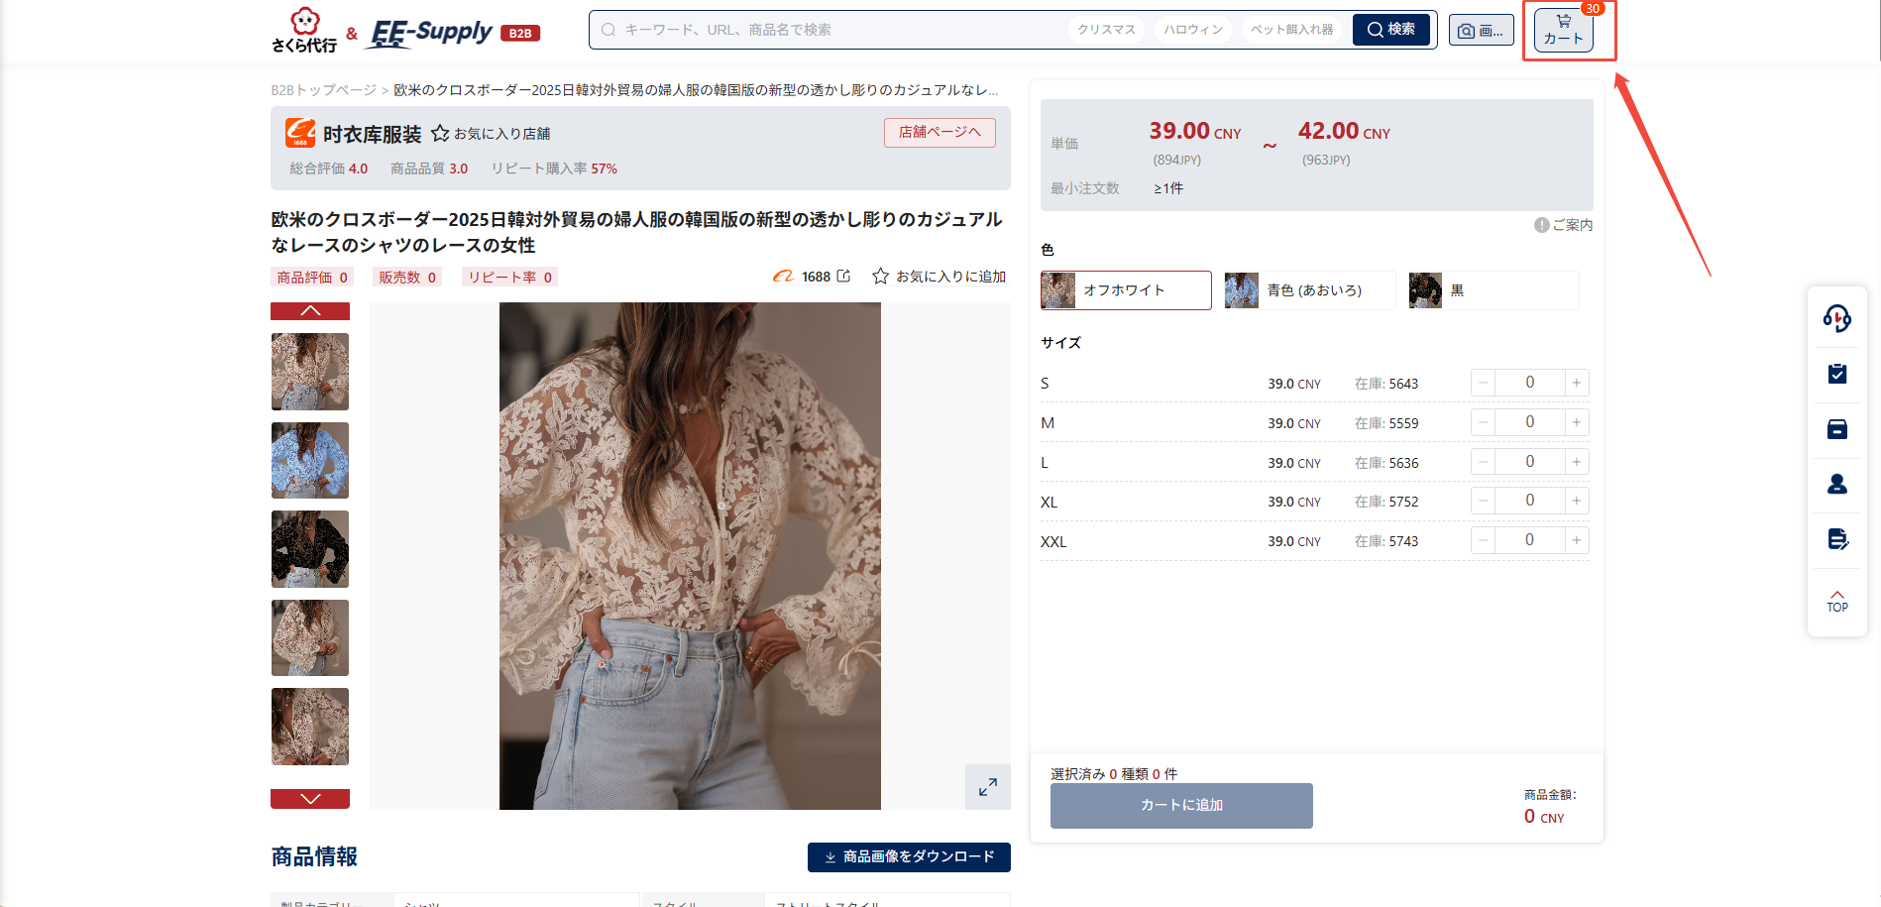Click the copy icon next to 1688
This screenshot has height=907, width=1881.
[843, 277]
